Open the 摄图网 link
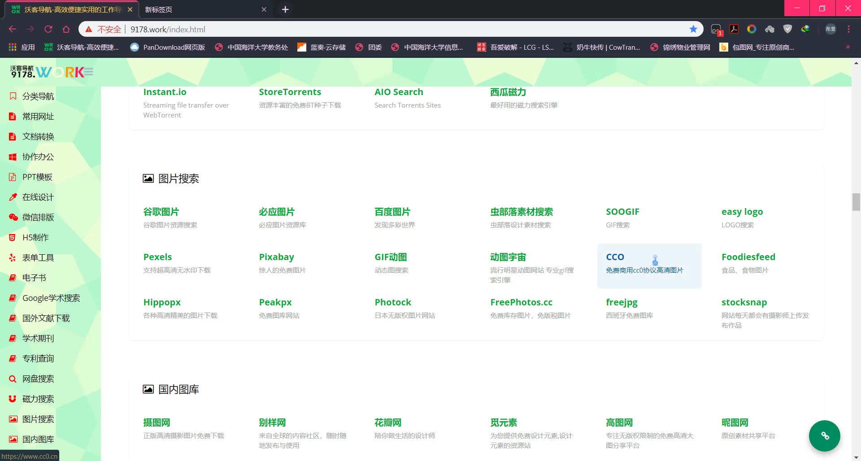Screen dimensions: 861x461 point(157,422)
